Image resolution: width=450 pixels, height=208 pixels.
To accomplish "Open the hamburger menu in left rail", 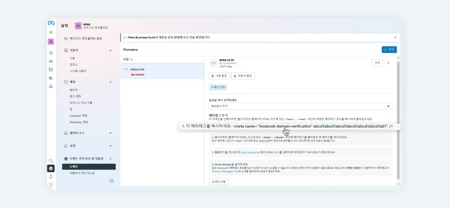I will point(51,32).
